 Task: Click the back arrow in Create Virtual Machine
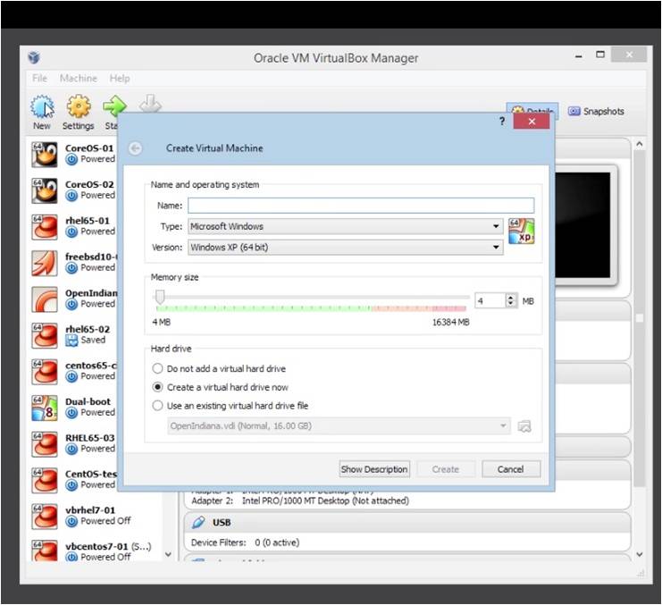click(x=135, y=148)
